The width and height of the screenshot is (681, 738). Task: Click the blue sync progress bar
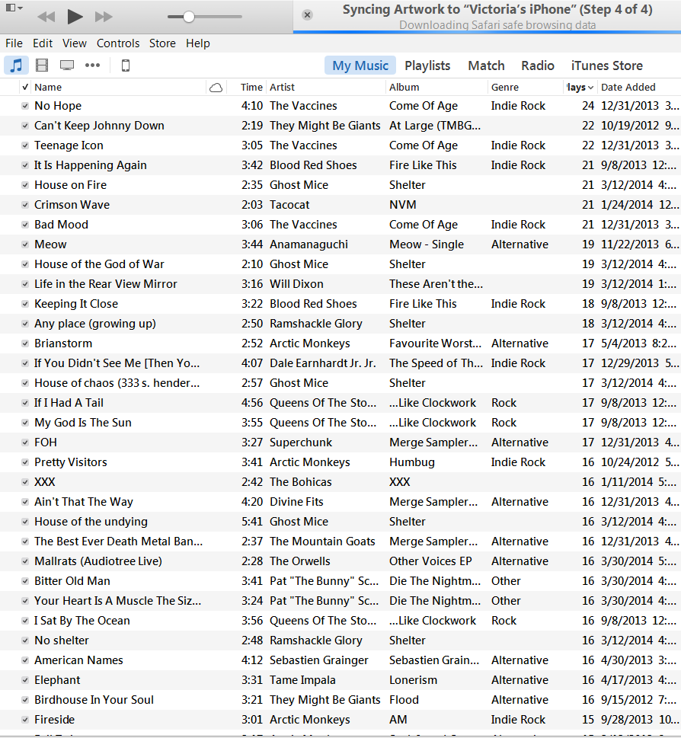[487, 32]
